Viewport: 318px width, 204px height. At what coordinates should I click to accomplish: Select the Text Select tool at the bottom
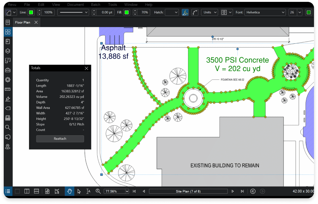pyautogui.click(x=88, y=191)
